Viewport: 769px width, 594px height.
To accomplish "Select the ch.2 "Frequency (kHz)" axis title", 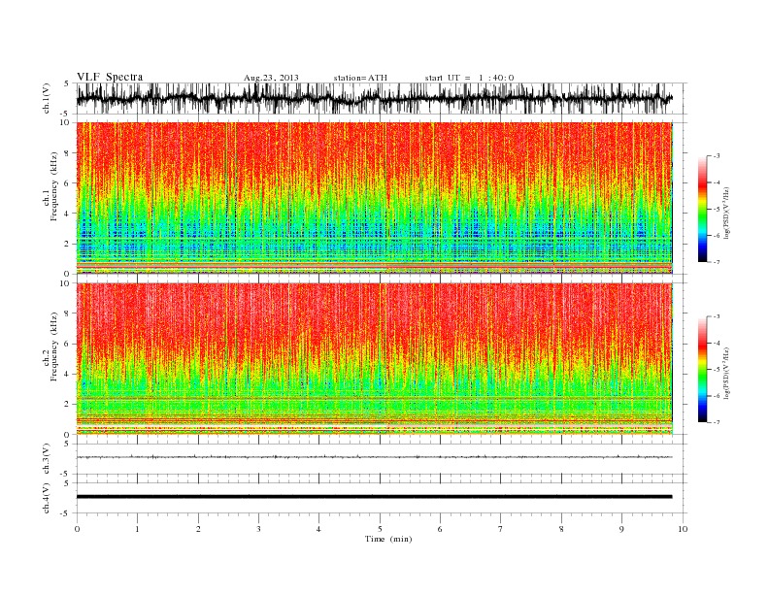I will pyautogui.click(x=54, y=346).
